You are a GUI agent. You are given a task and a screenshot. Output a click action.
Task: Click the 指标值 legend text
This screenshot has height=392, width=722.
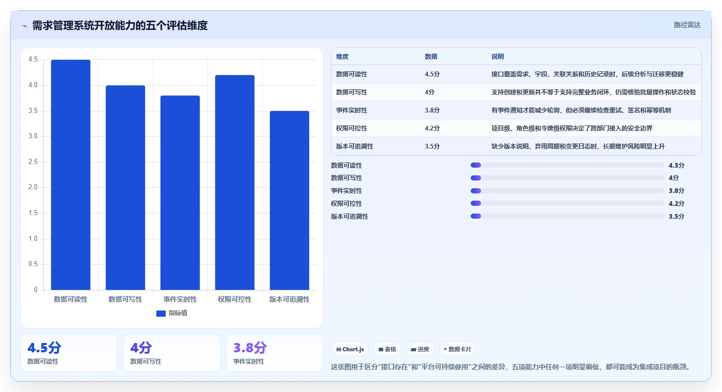pyautogui.click(x=178, y=313)
